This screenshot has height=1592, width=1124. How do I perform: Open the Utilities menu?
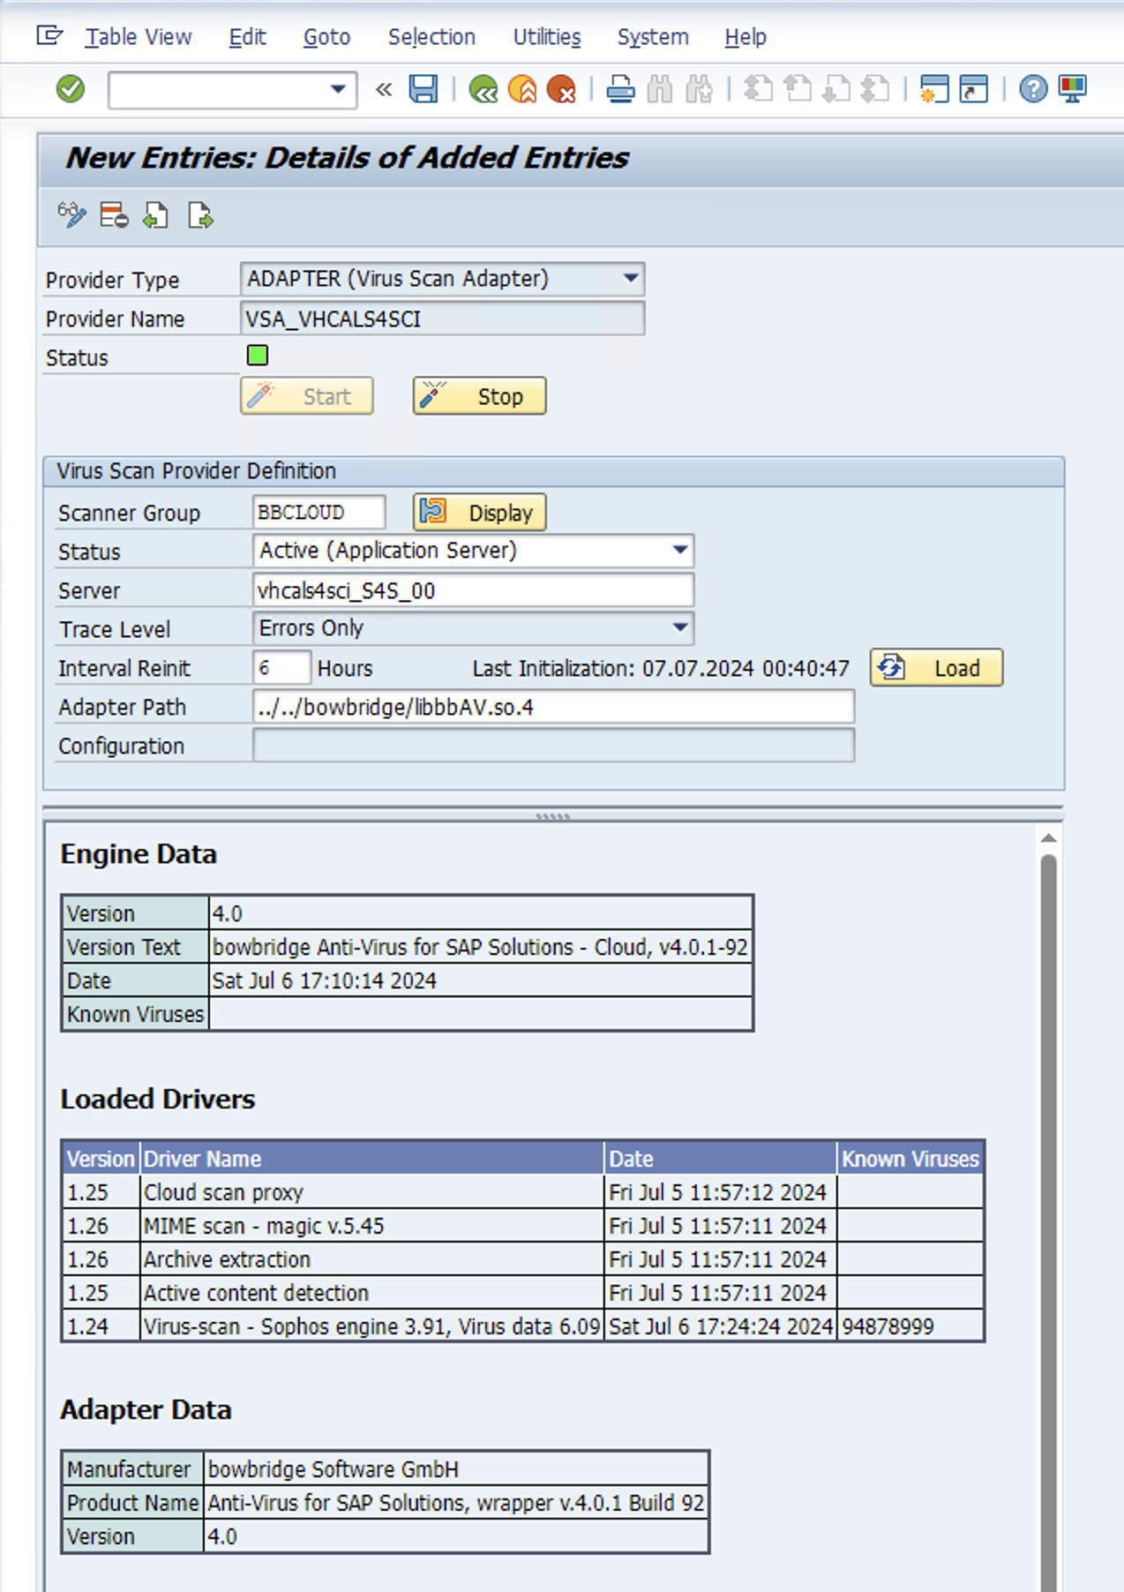point(547,37)
